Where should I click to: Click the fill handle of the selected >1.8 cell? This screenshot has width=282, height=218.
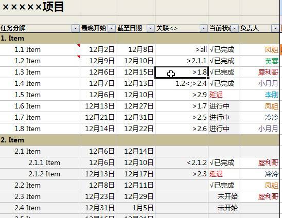(x=208, y=78)
